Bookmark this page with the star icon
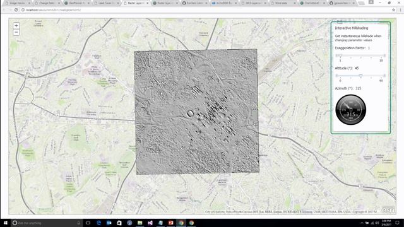Screen dimensions: 404x227 coord(393,10)
